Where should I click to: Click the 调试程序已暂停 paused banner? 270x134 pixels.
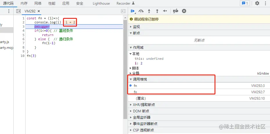[199, 19]
